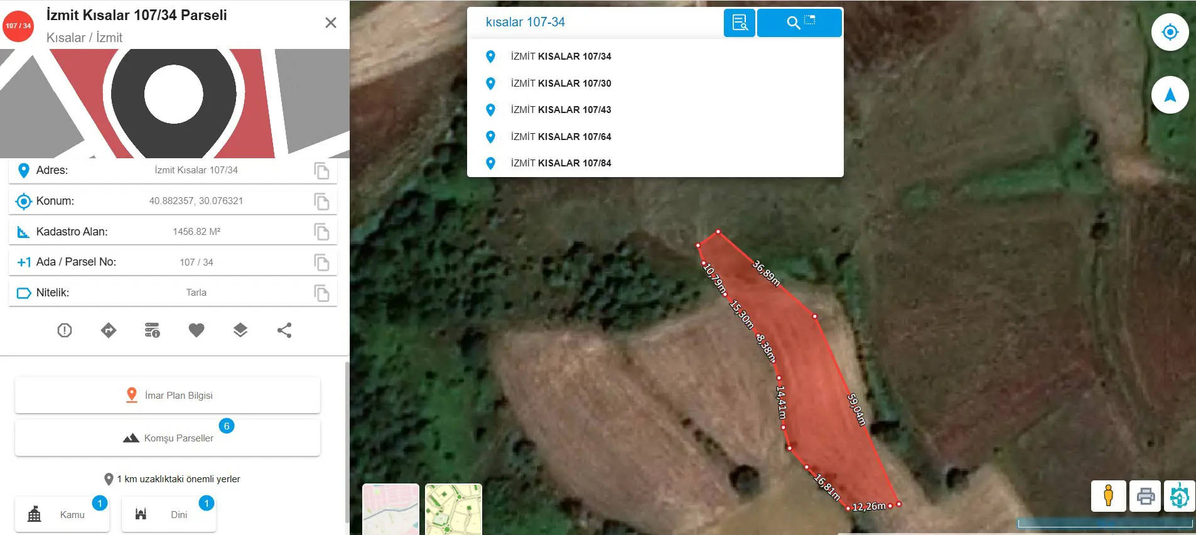The height and width of the screenshot is (535, 1196).
Task: Click the 12,26m edge length label
Action: pyautogui.click(x=869, y=507)
